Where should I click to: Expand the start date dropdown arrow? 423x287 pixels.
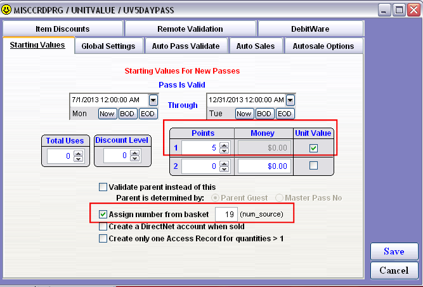tap(153, 100)
